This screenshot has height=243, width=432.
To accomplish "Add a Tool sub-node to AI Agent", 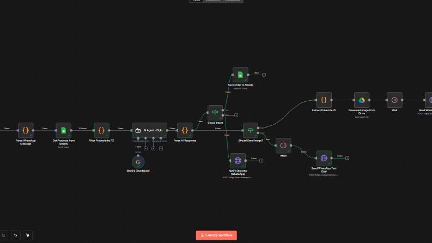I will [154, 149].
